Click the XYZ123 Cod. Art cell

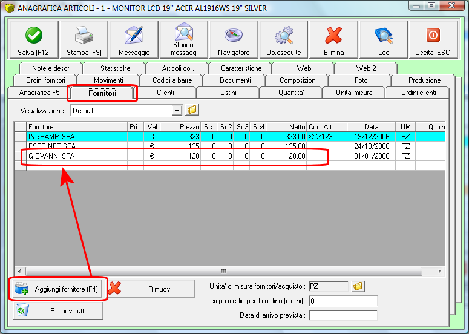[x=327, y=137]
